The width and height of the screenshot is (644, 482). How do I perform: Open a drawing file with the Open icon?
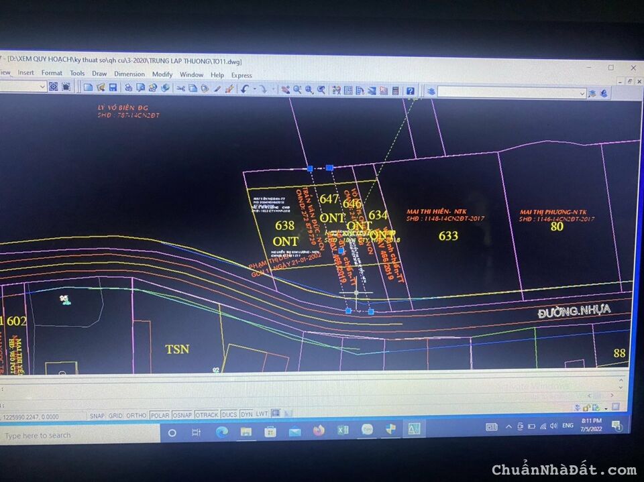99,87
